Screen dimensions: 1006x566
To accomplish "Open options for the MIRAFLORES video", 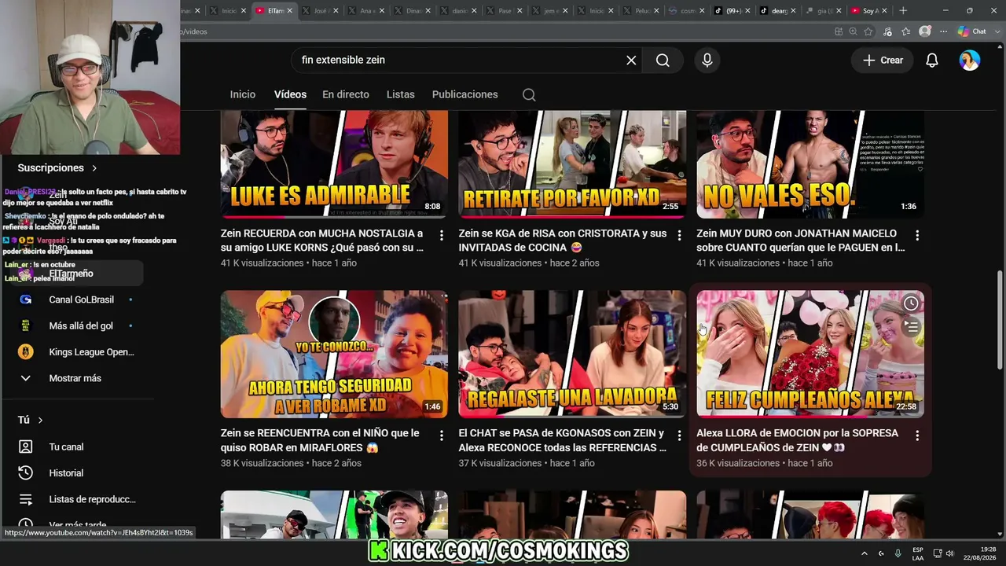I will tap(442, 435).
